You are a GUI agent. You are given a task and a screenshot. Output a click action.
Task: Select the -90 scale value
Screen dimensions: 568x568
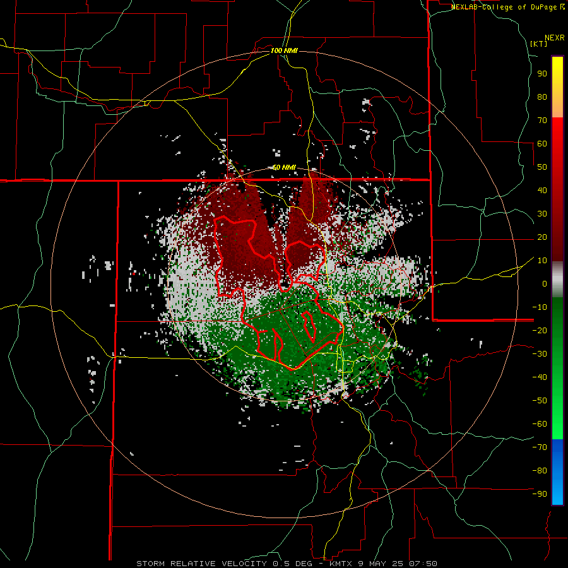click(540, 494)
